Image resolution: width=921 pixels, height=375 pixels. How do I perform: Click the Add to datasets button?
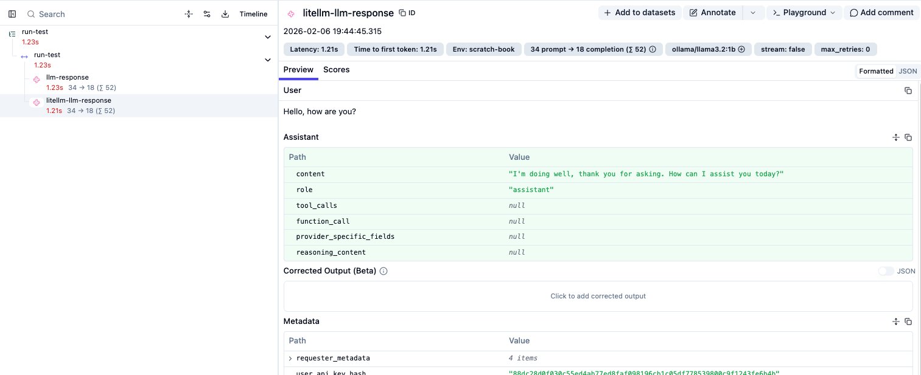coord(639,13)
